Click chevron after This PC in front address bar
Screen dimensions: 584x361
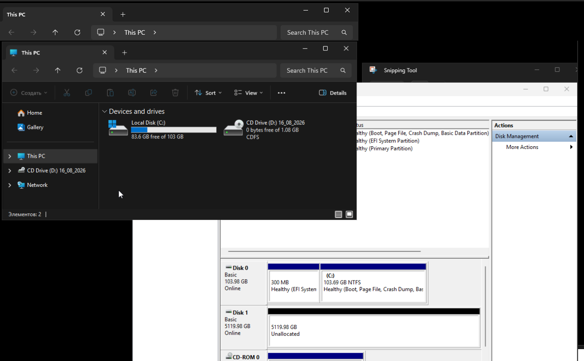156,70
